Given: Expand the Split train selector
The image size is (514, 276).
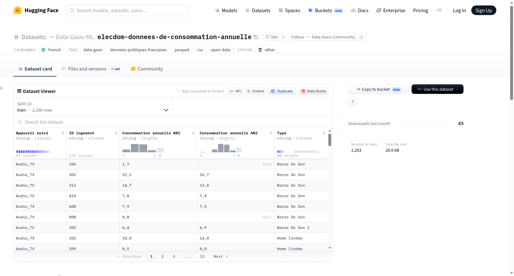Looking at the screenshot, I should tap(93, 107).
